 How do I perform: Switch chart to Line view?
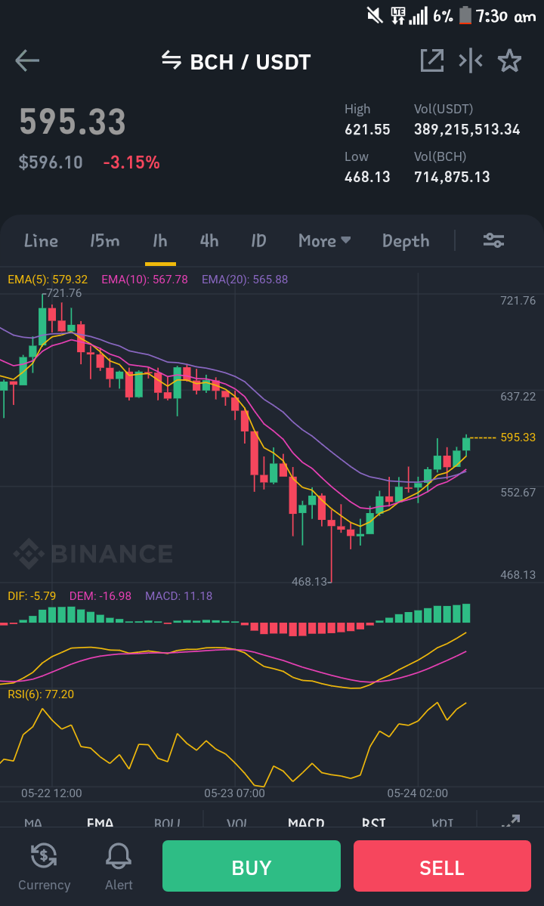tap(41, 240)
